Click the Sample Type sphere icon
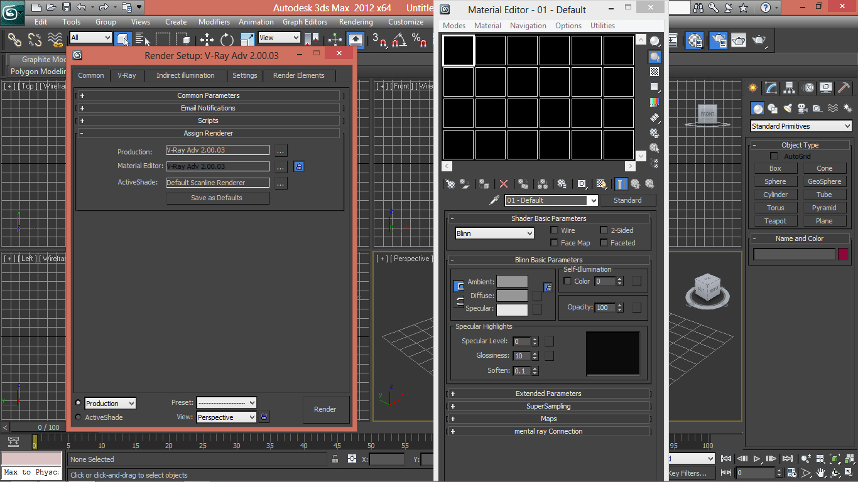 [x=654, y=41]
